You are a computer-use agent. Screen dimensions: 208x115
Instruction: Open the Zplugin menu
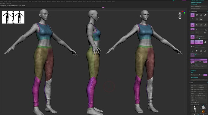[105, 2]
